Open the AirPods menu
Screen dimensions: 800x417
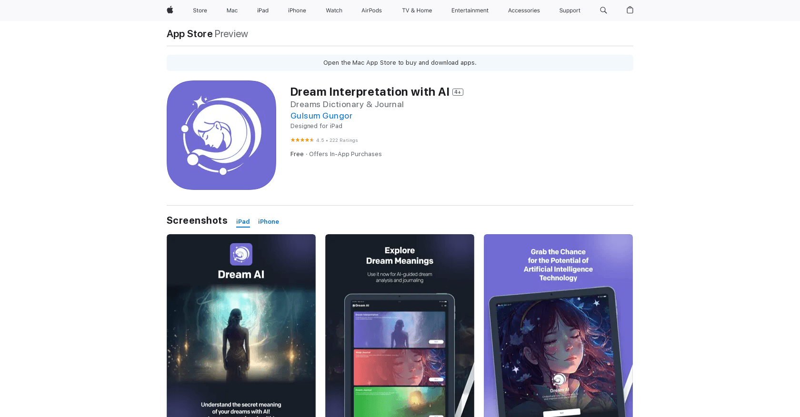point(371,10)
